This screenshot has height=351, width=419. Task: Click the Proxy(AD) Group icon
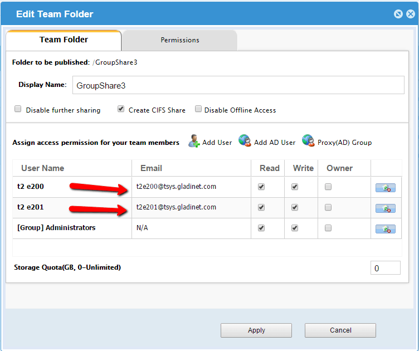[308, 142]
